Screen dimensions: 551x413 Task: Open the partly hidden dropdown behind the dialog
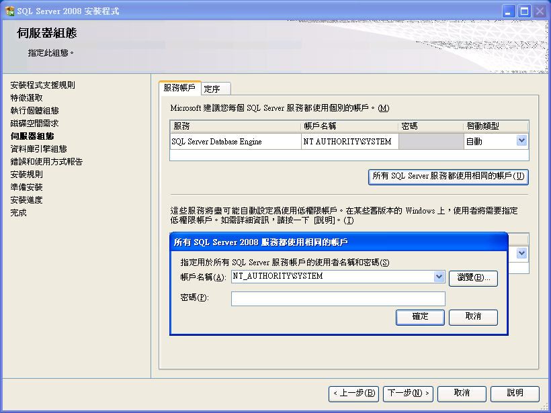pos(521,253)
